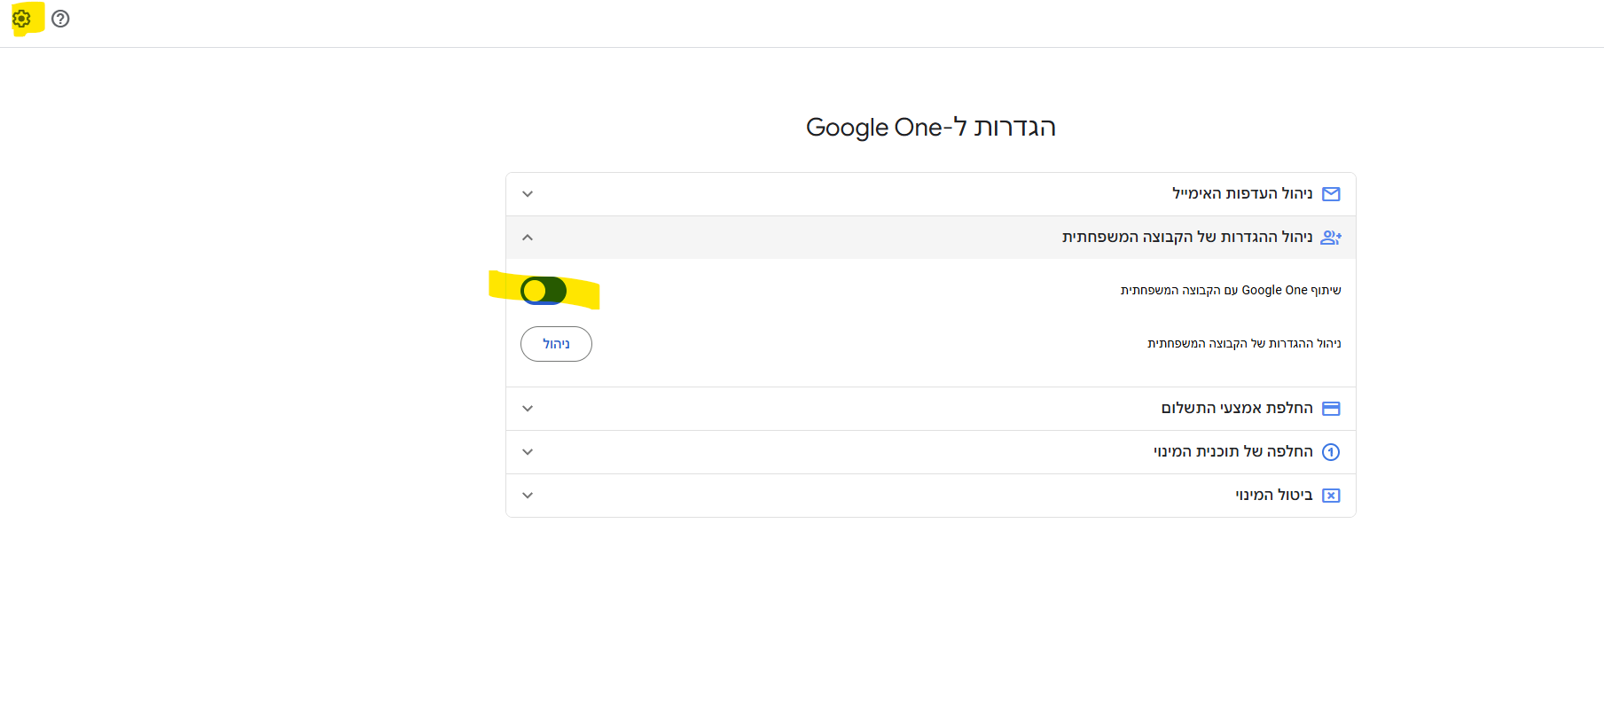This screenshot has height=711, width=1604.
Task: Expand the החלפת אמצעי התשלום chevron
Action: pyautogui.click(x=528, y=409)
